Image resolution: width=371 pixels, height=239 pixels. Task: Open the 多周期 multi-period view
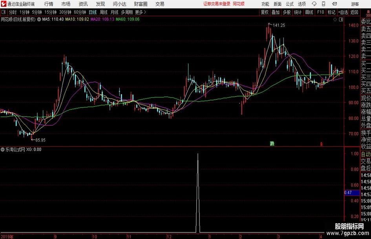click(127, 12)
